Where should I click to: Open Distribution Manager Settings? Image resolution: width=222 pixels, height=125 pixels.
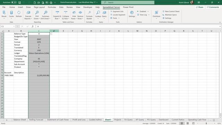click(x=167, y=18)
